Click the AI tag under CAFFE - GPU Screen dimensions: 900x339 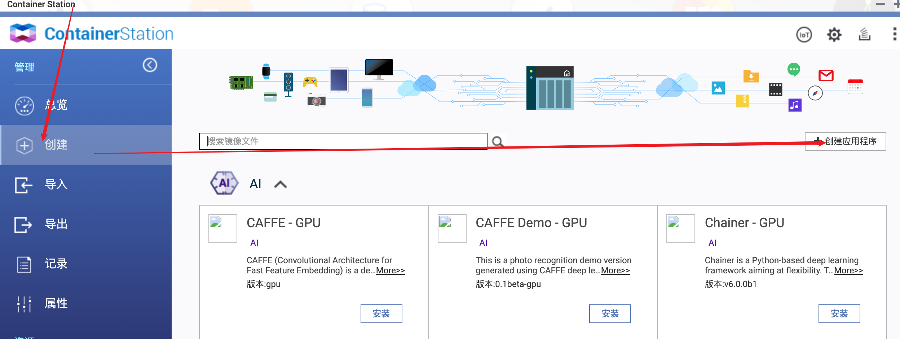coord(254,243)
